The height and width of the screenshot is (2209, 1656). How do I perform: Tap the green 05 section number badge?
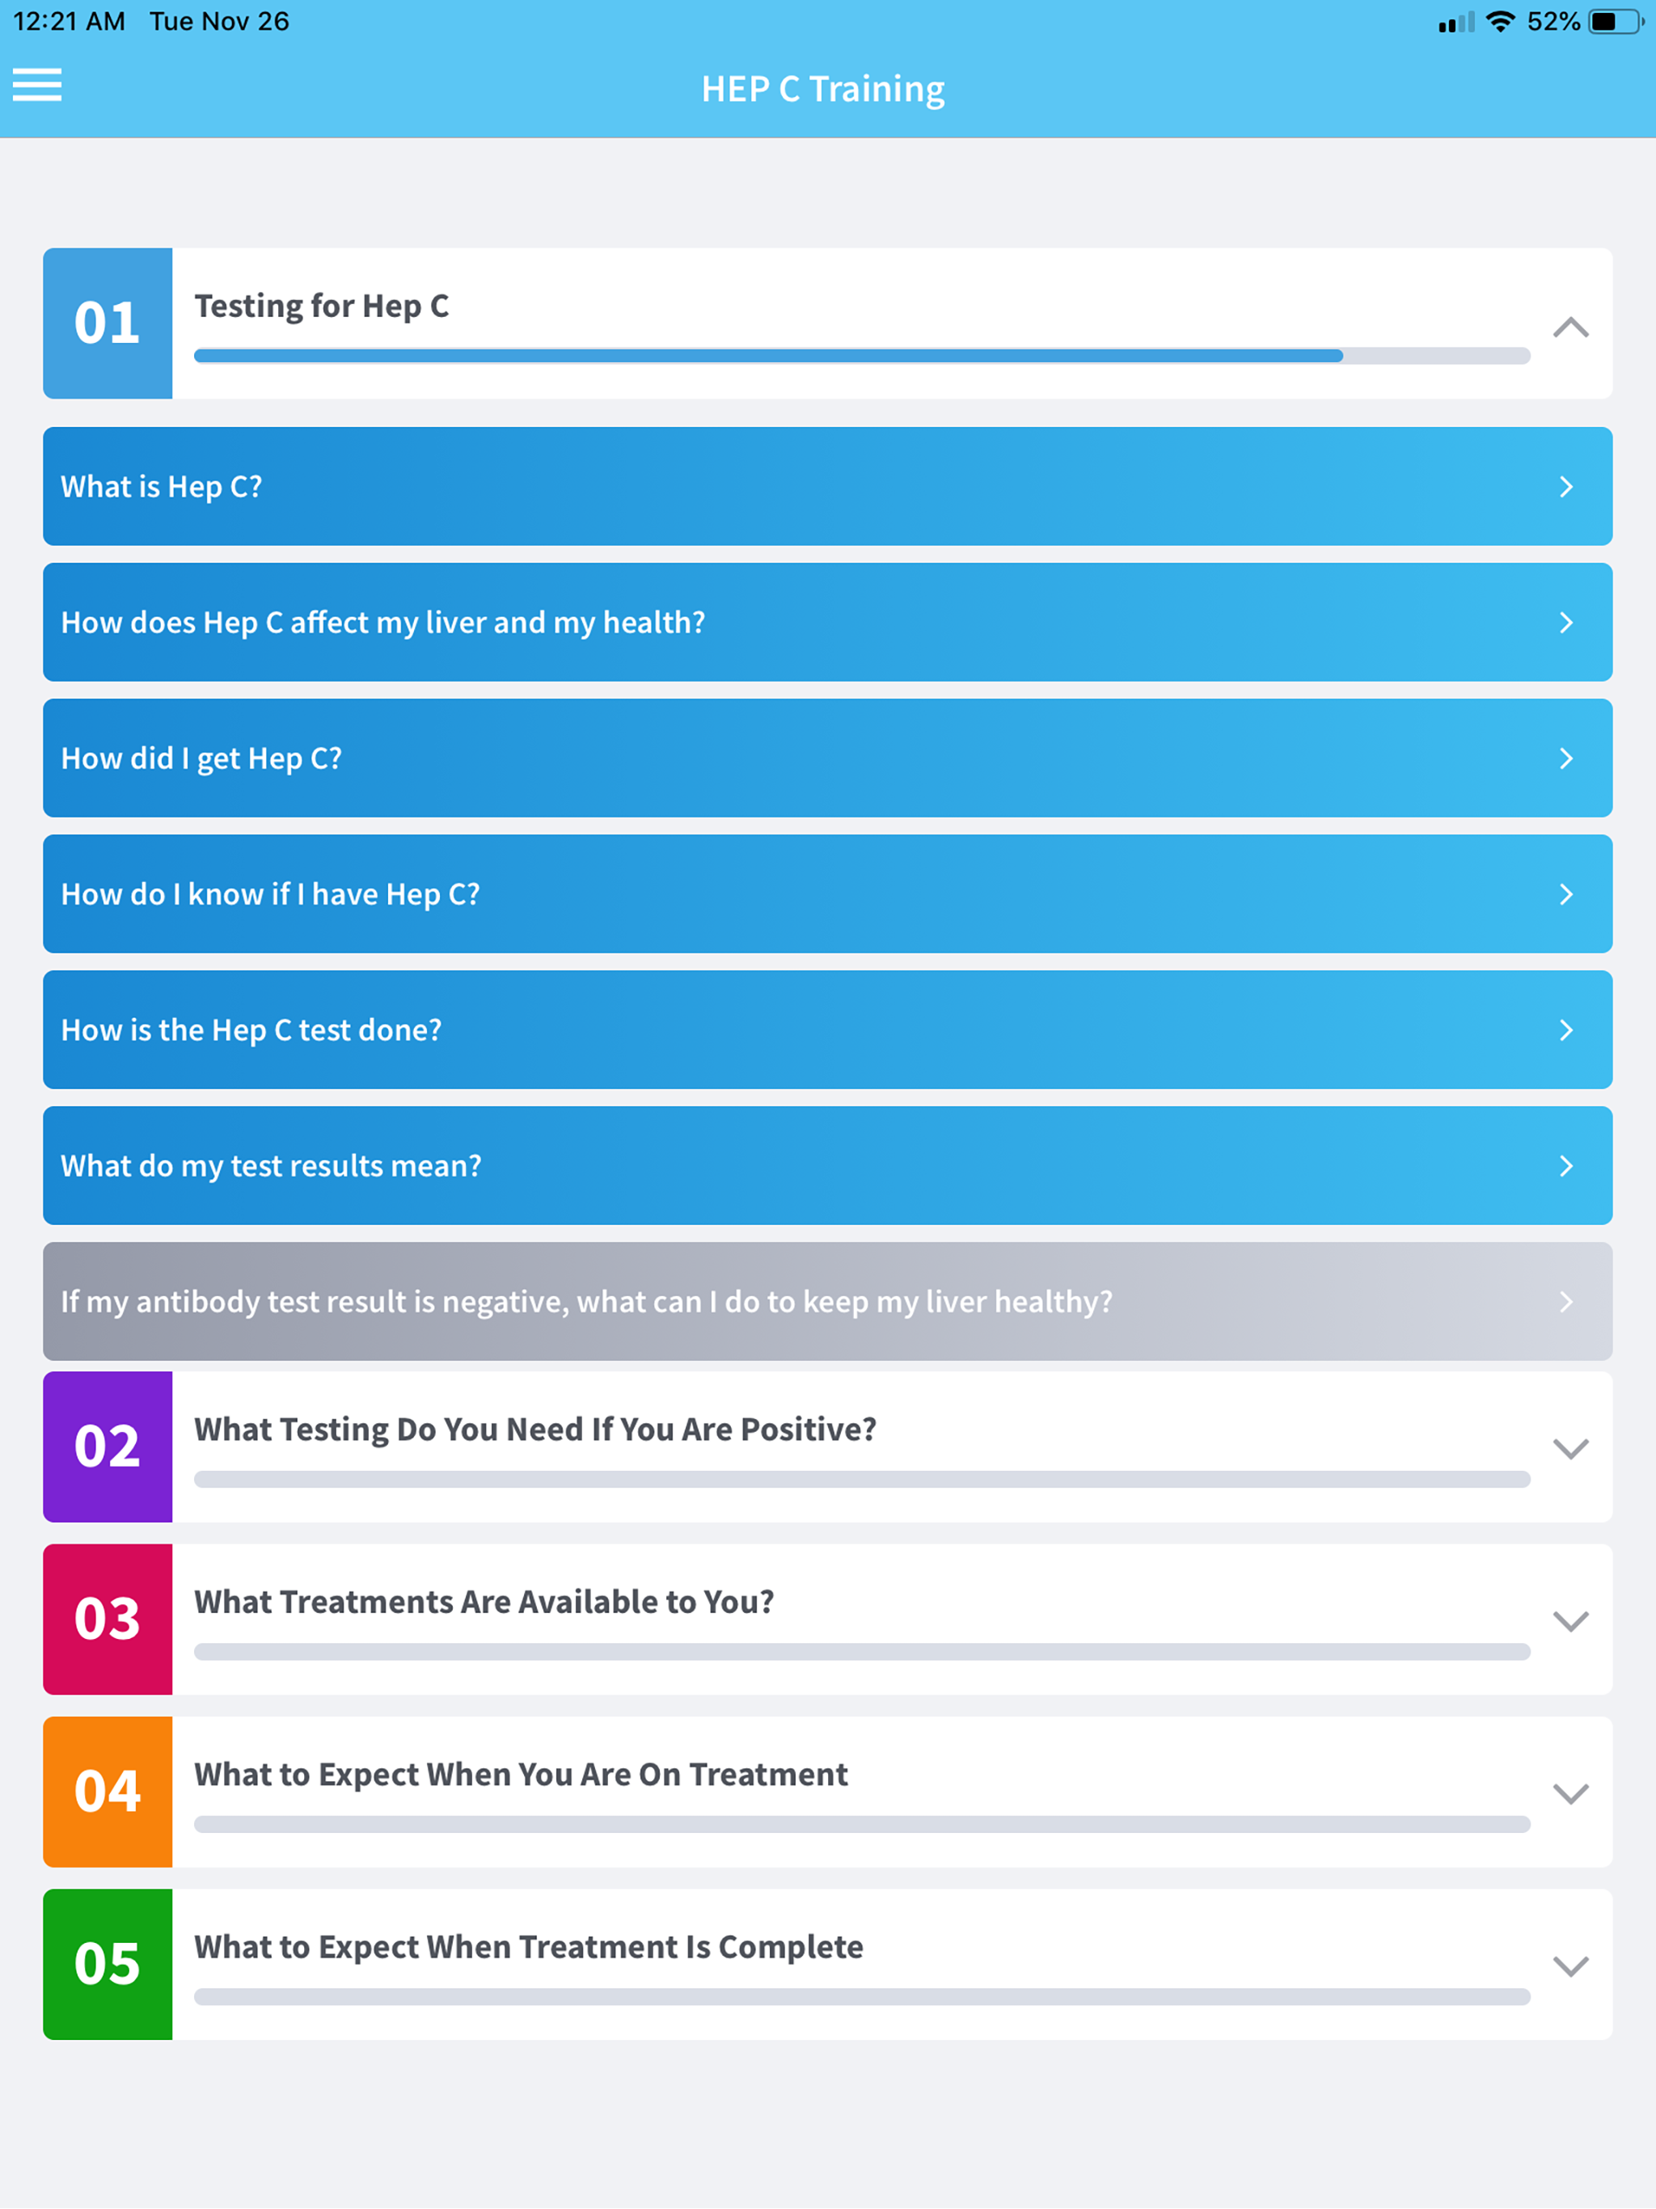(x=108, y=1964)
